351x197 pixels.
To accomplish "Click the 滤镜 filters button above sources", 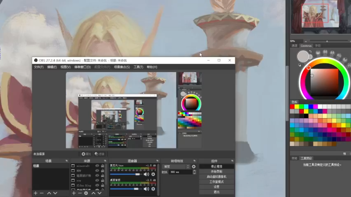I will tap(100, 154).
